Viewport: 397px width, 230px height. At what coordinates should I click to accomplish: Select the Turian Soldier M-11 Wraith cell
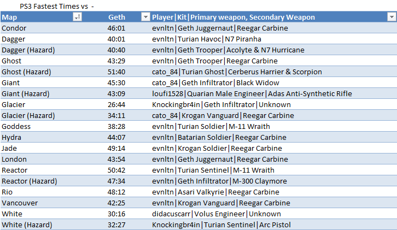[274, 126]
